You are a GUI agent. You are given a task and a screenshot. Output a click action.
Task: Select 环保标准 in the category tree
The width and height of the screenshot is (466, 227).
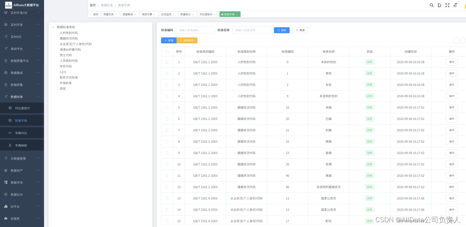click(x=66, y=83)
